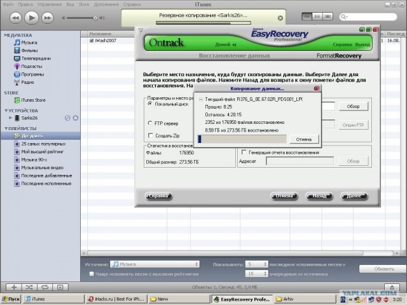
Task: Toggle repeat at the iTunes bottom bar
Action: pyautogui.click(x=45, y=287)
